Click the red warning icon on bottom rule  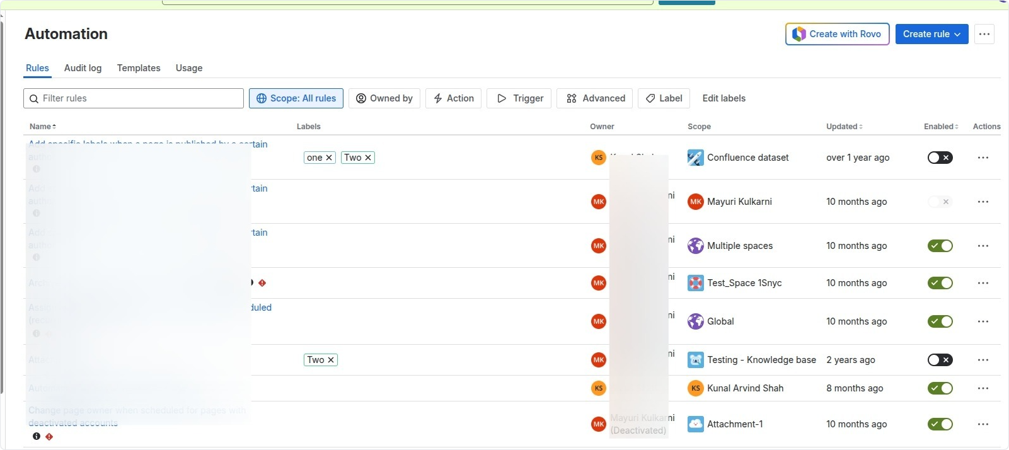click(x=49, y=436)
